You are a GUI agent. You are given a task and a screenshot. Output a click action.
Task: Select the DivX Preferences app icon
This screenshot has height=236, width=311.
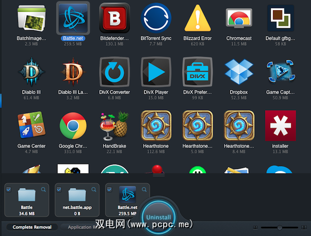coord(198,72)
